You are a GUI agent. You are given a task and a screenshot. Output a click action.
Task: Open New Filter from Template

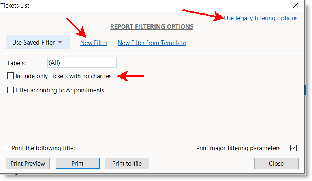click(152, 43)
